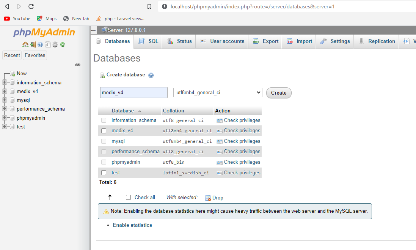Tick the test database checkbox

click(x=104, y=173)
